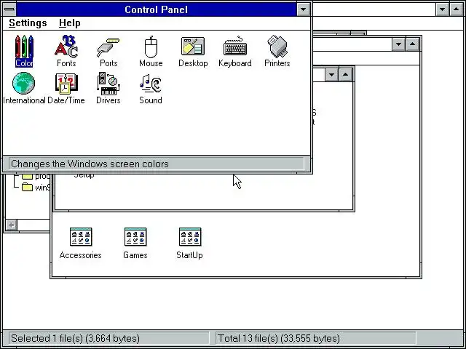
Task: Click the File Manager left scroll arrow
Action: [12, 225]
